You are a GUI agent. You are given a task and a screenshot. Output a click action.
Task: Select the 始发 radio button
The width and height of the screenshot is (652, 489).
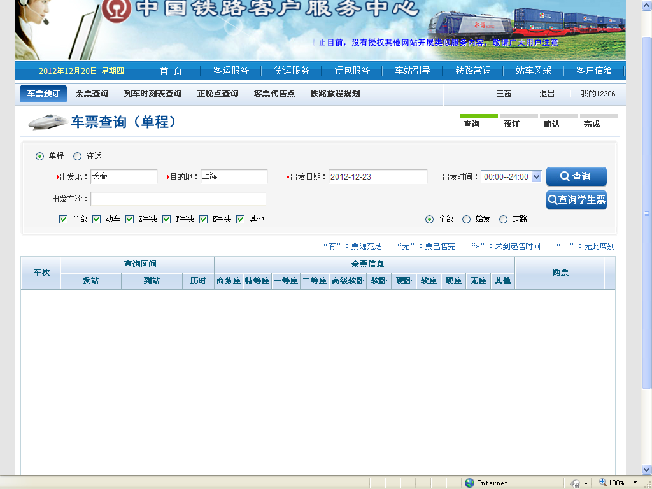[467, 219]
